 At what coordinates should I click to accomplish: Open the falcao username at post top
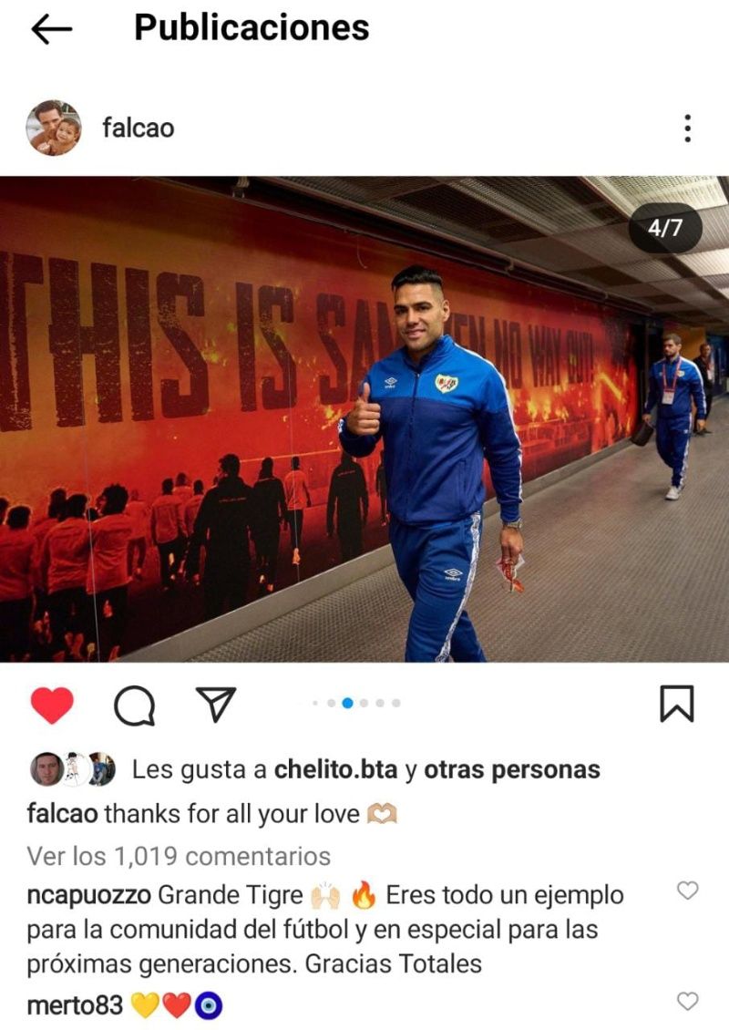tap(138, 128)
